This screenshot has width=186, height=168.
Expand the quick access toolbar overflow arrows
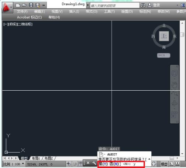tap(43, 5)
